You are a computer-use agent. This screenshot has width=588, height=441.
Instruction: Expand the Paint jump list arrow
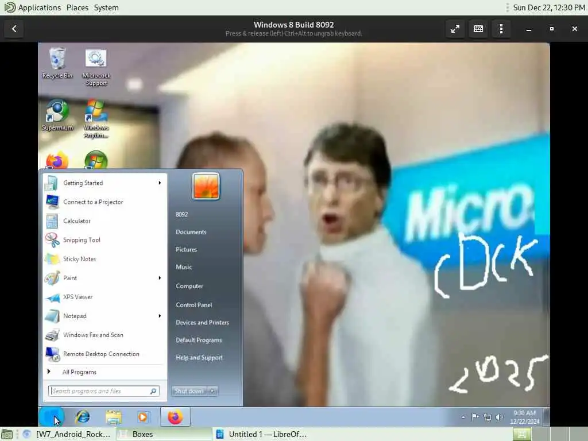pyautogui.click(x=160, y=278)
